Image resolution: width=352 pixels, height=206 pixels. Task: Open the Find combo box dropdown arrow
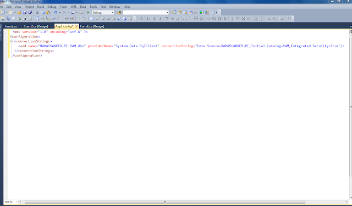(167, 13)
